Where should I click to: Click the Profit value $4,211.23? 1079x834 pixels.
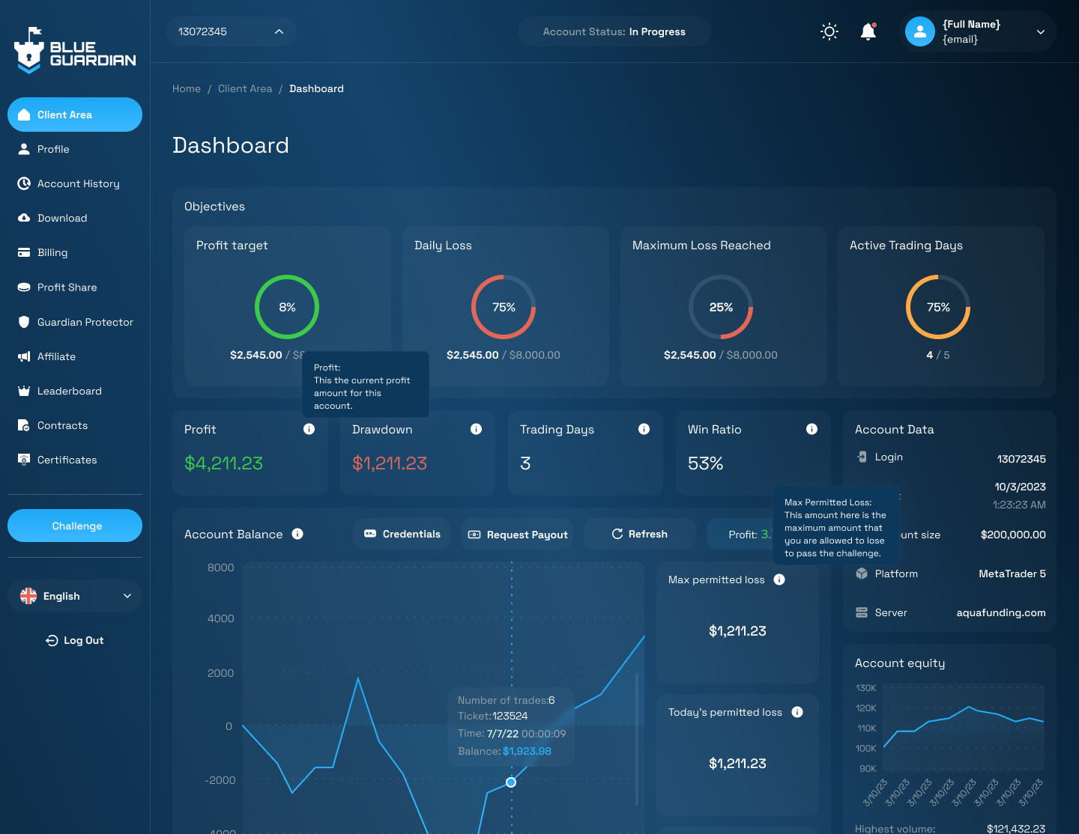tap(223, 463)
